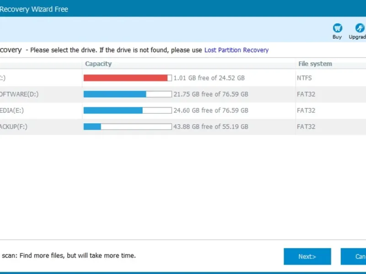
Task: Click the Upgrade key icon
Action: click(359, 28)
